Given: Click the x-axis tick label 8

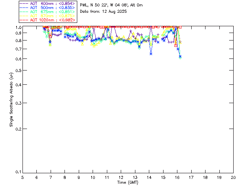Looking at the screenshot, I should point(65,177).
